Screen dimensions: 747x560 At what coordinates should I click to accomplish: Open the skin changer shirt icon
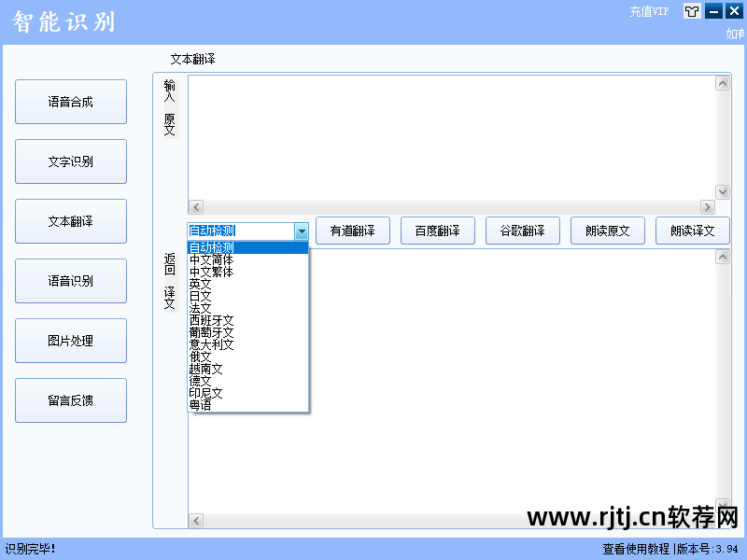point(692,11)
